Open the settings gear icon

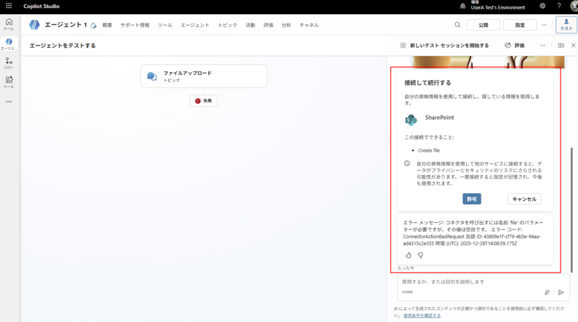[x=542, y=6]
